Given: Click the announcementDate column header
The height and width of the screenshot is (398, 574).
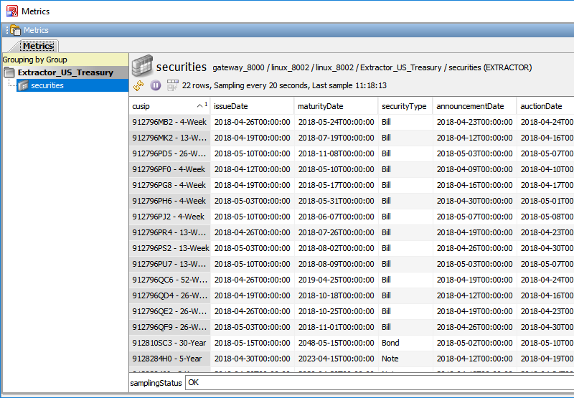Looking at the screenshot, I should coord(474,106).
